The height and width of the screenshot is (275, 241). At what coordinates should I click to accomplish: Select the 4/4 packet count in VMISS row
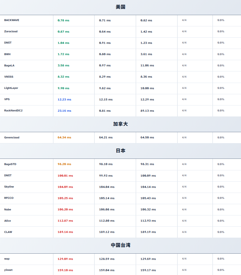(184, 77)
